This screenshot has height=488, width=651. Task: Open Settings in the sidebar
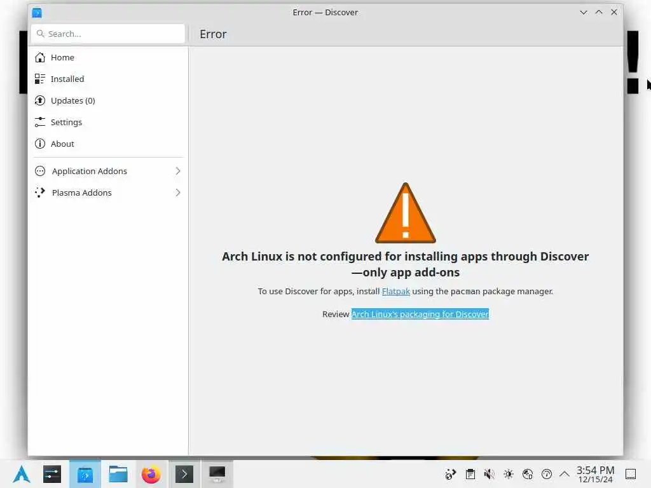coord(108,122)
